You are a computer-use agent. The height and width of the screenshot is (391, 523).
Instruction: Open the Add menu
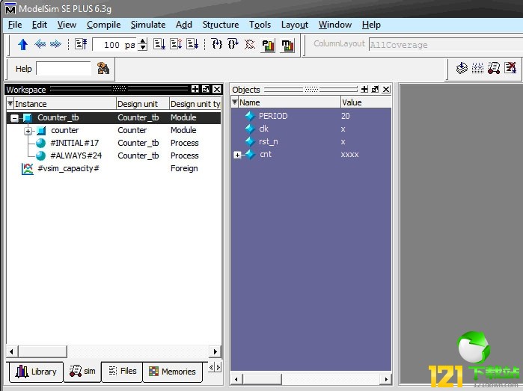click(x=184, y=25)
